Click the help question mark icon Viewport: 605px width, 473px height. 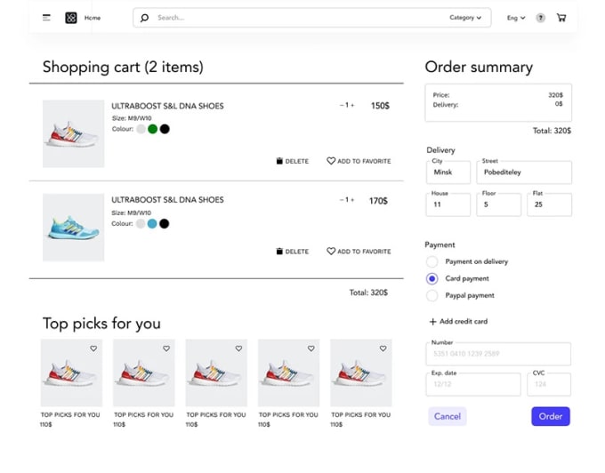point(541,18)
